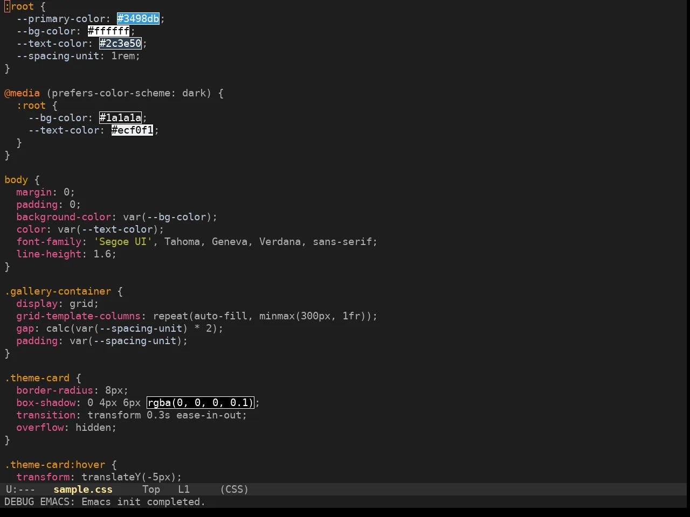Click the L1 line number indicator

[x=184, y=490]
